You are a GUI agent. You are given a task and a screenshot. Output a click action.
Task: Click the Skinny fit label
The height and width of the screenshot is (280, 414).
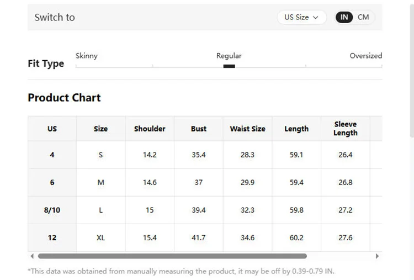(87, 56)
